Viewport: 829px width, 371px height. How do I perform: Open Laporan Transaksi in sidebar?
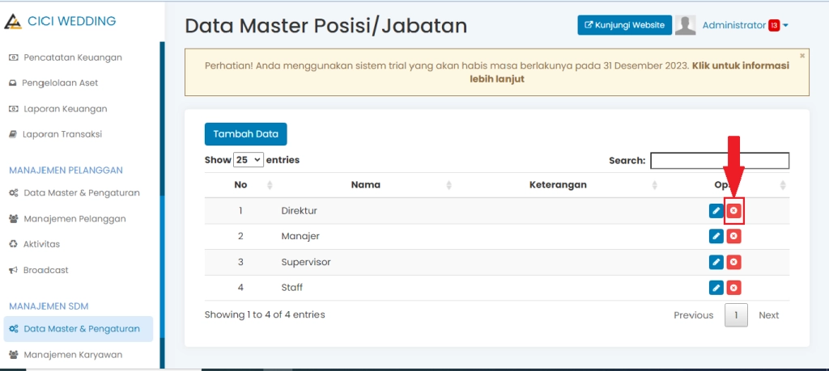56,134
